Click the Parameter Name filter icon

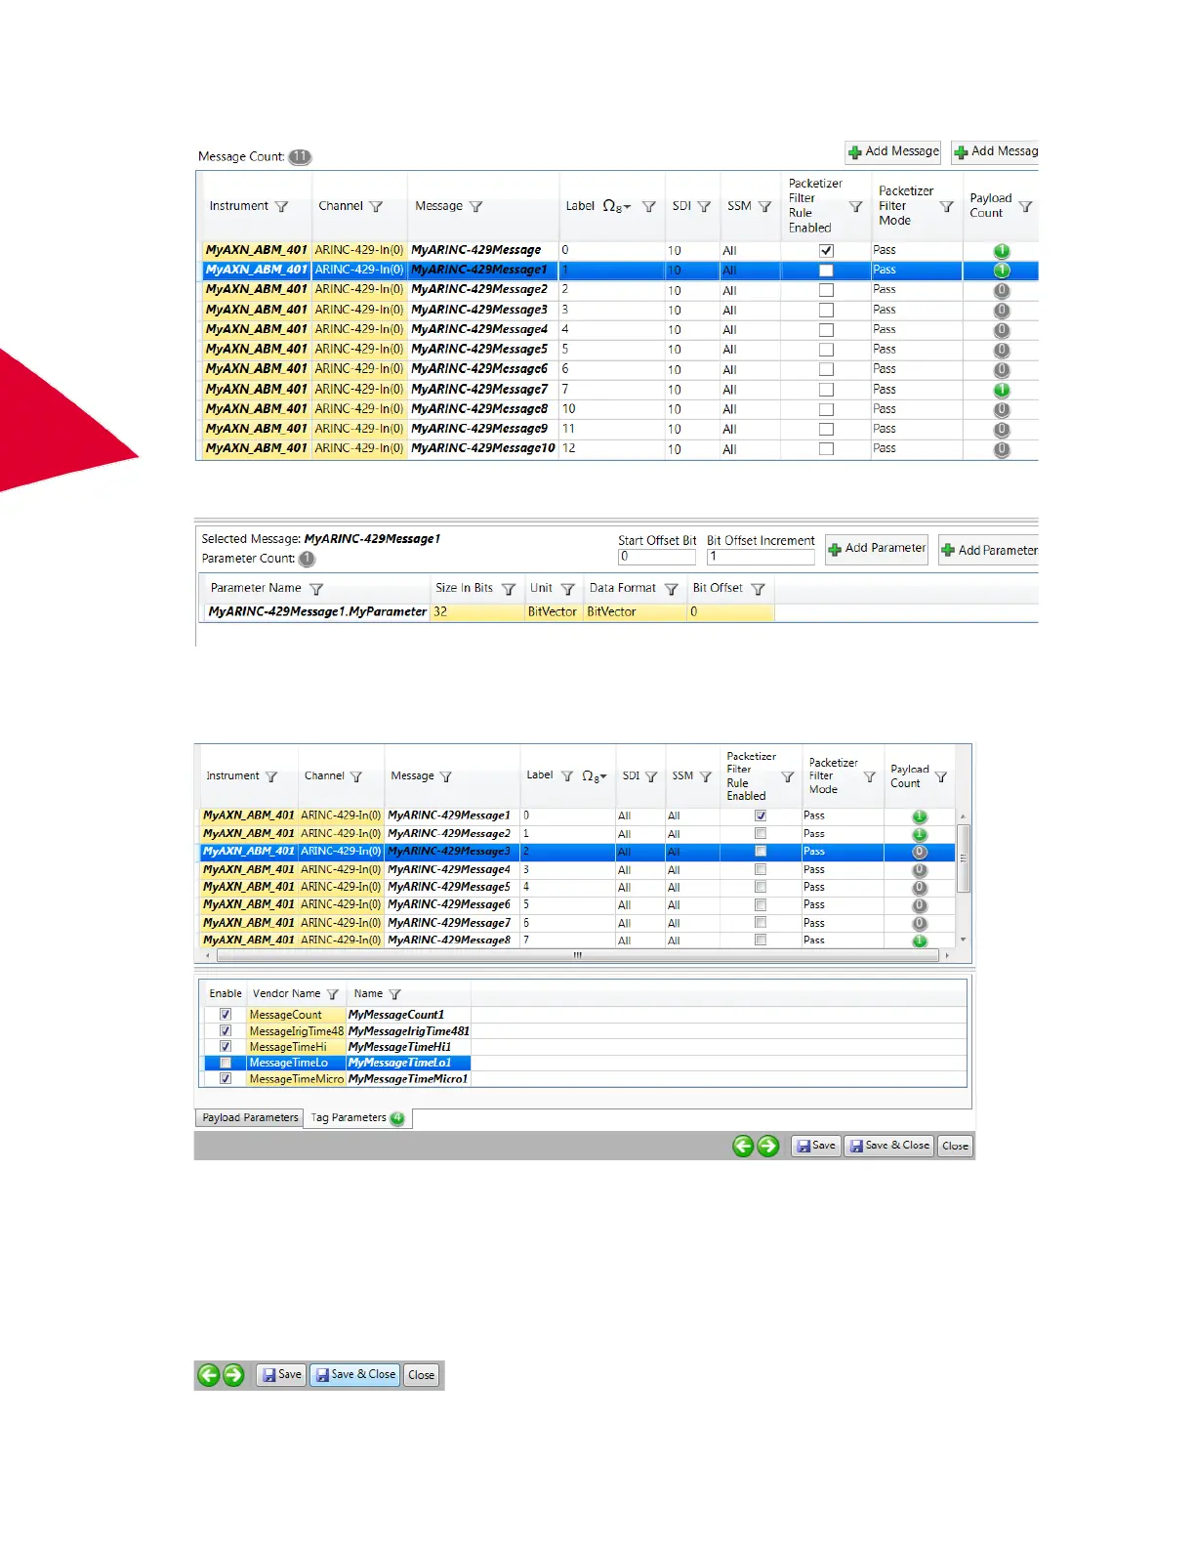[x=316, y=589]
